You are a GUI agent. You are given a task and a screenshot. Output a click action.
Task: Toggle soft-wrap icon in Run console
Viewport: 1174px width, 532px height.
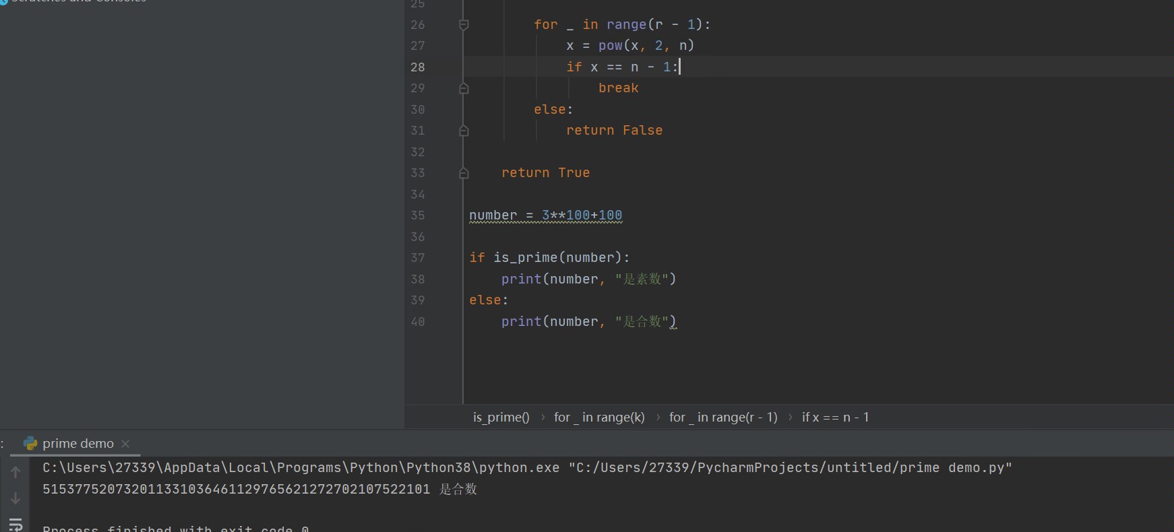coord(16,524)
